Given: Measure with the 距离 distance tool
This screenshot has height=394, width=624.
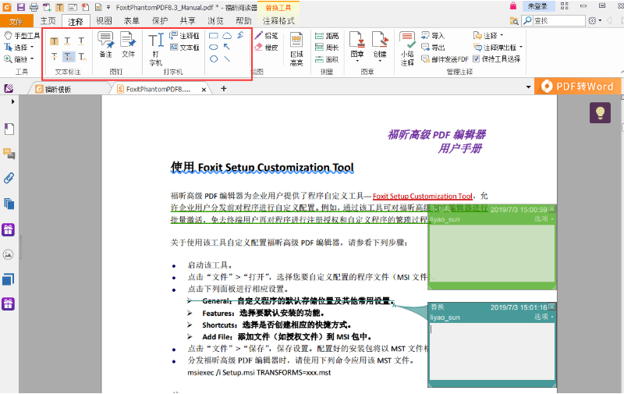Looking at the screenshot, I should click(327, 36).
